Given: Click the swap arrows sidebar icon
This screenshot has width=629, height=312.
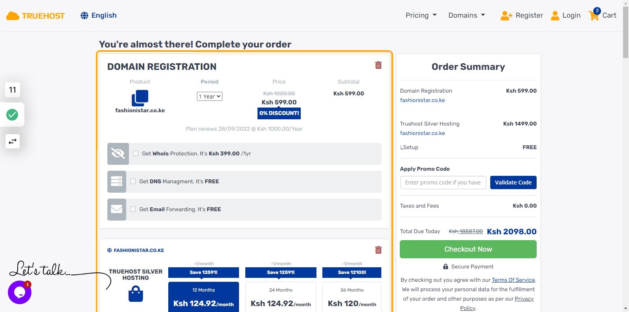Looking at the screenshot, I should (x=13, y=141).
